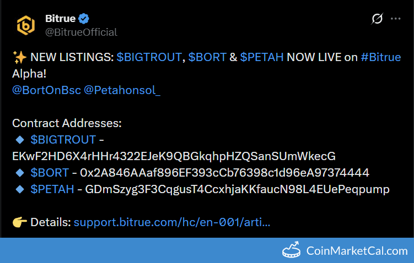The width and height of the screenshot is (414, 263).
Task: Open the @BortOnBsc mention
Action: pyautogui.click(x=46, y=90)
